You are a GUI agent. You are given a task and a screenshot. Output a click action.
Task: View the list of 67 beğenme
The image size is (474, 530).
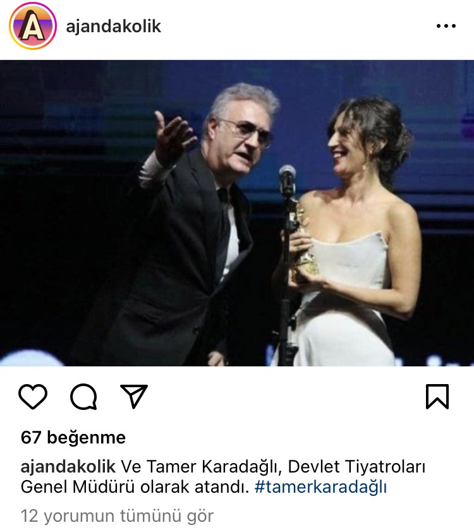click(x=73, y=437)
